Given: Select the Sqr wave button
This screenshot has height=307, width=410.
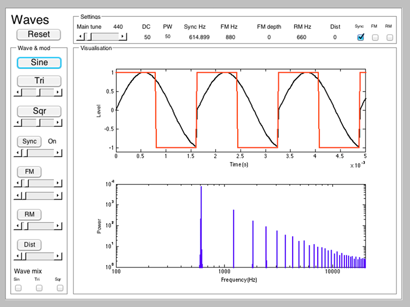Looking at the screenshot, I should click(39, 111).
